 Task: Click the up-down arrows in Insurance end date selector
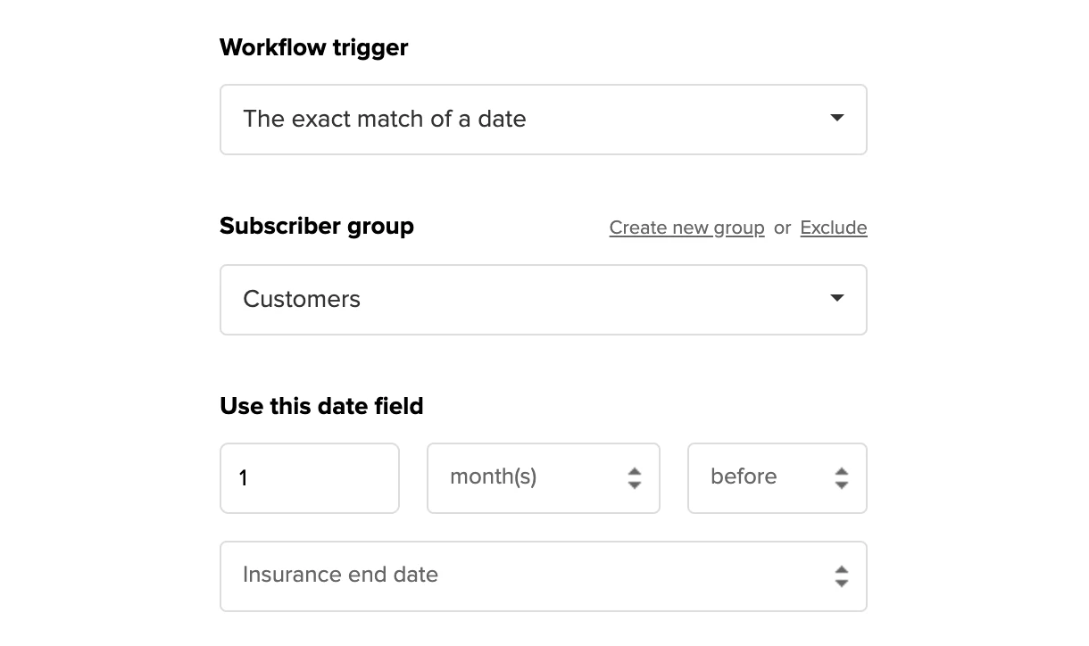[x=841, y=576]
